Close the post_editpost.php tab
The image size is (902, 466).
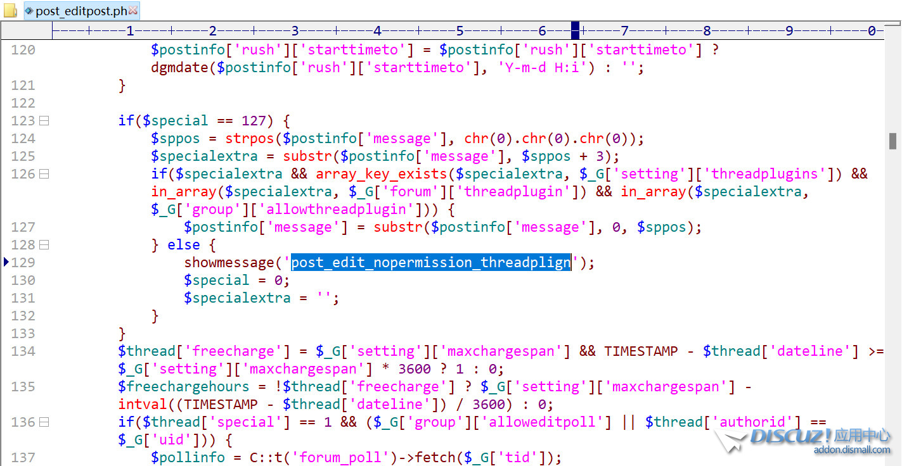coord(133,10)
